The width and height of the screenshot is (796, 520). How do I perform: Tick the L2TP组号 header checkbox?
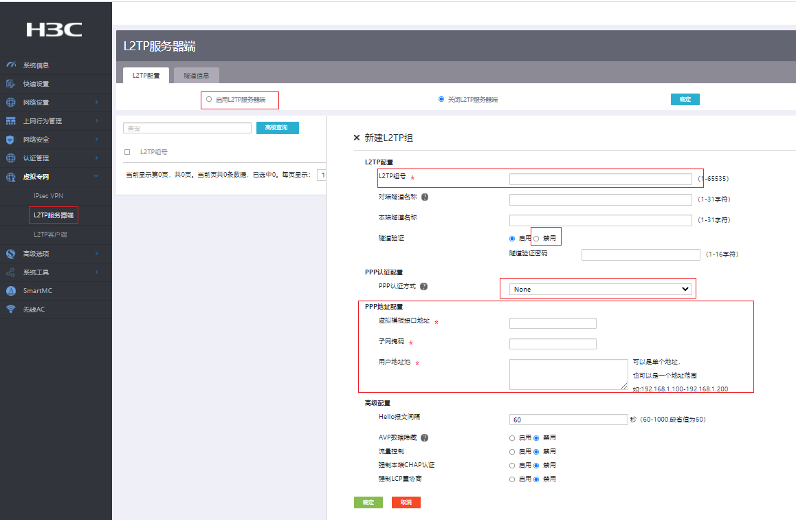[x=127, y=152]
